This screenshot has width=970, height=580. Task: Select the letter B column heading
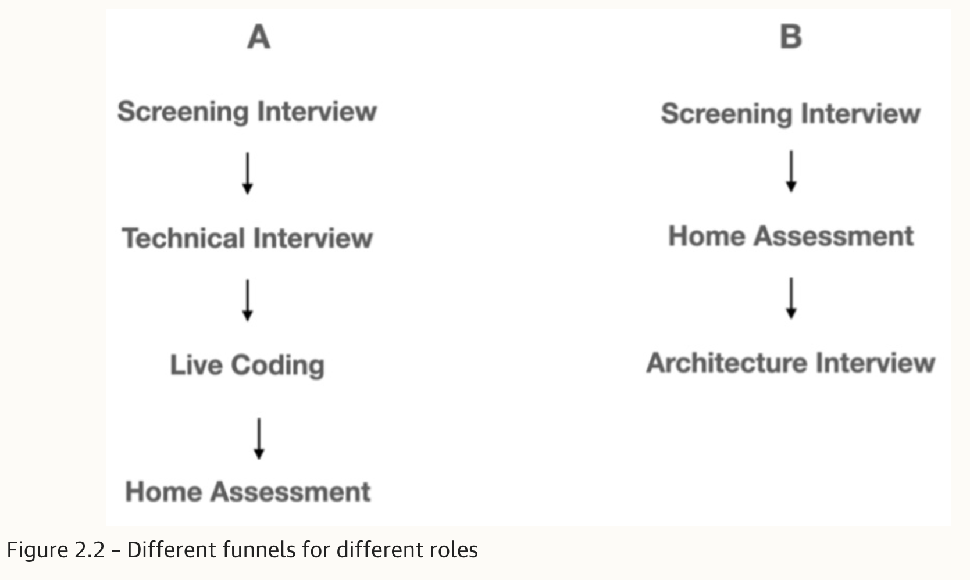[x=791, y=36]
